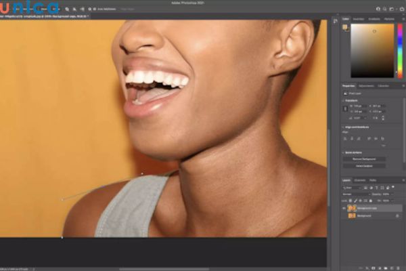The height and width of the screenshot is (271, 406).
Task: Click the lock transparent pixels icon
Action: [x=352, y=201]
